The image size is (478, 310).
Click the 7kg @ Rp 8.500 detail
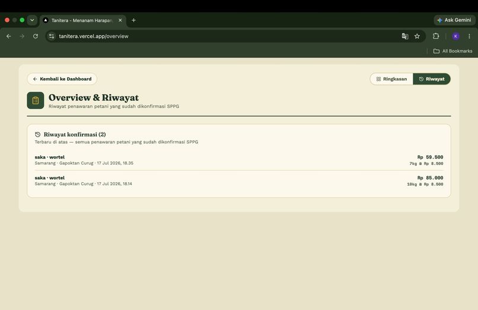click(x=426, y=164)
